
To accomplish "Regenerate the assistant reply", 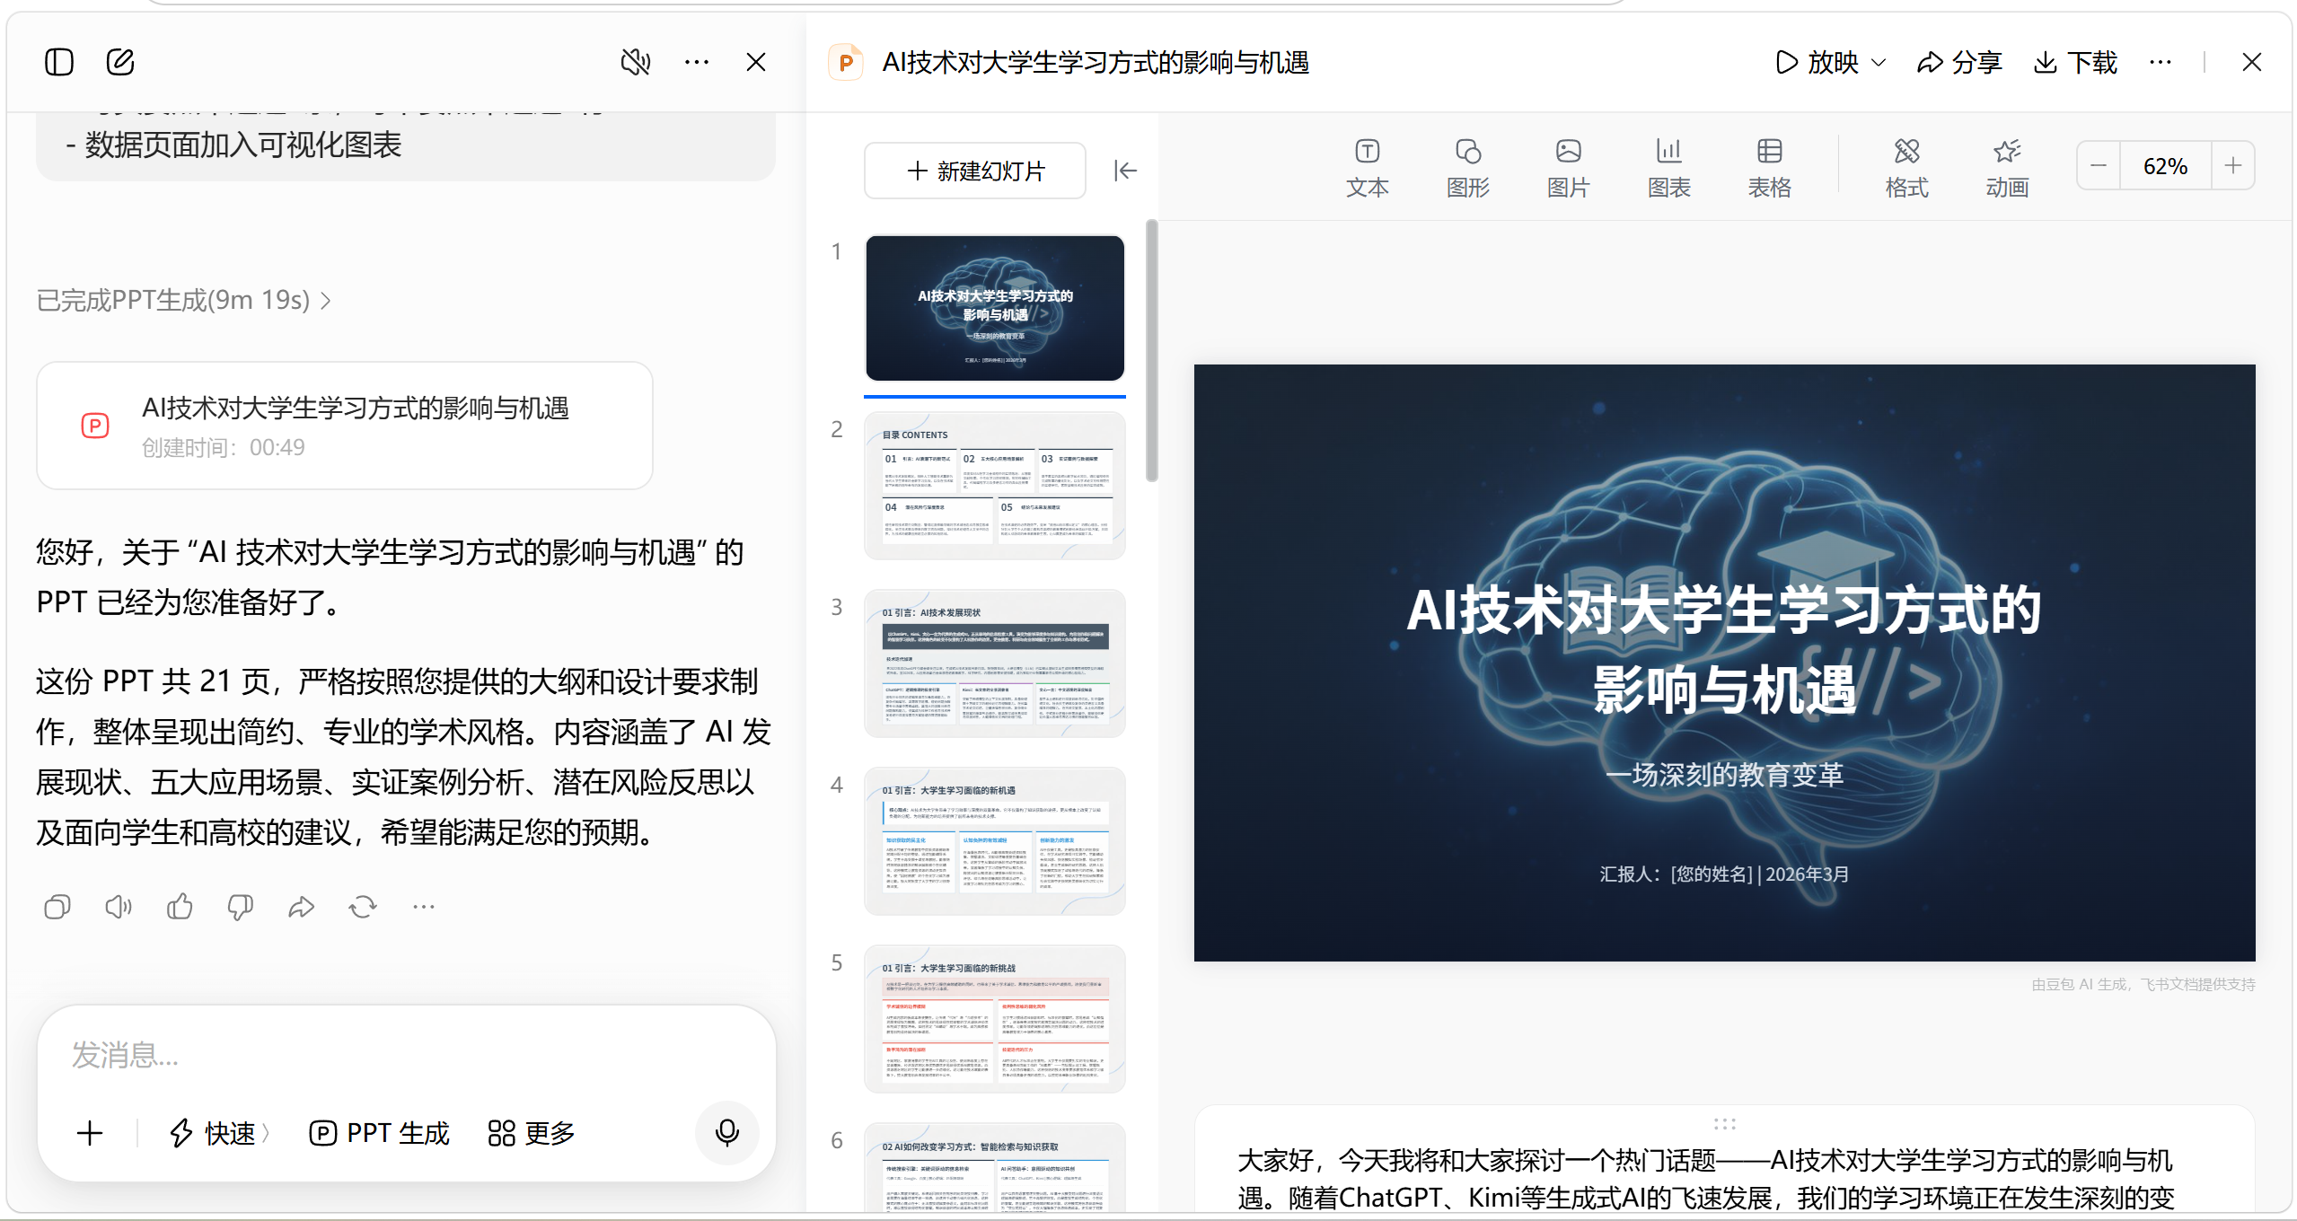I will point(363,907).
